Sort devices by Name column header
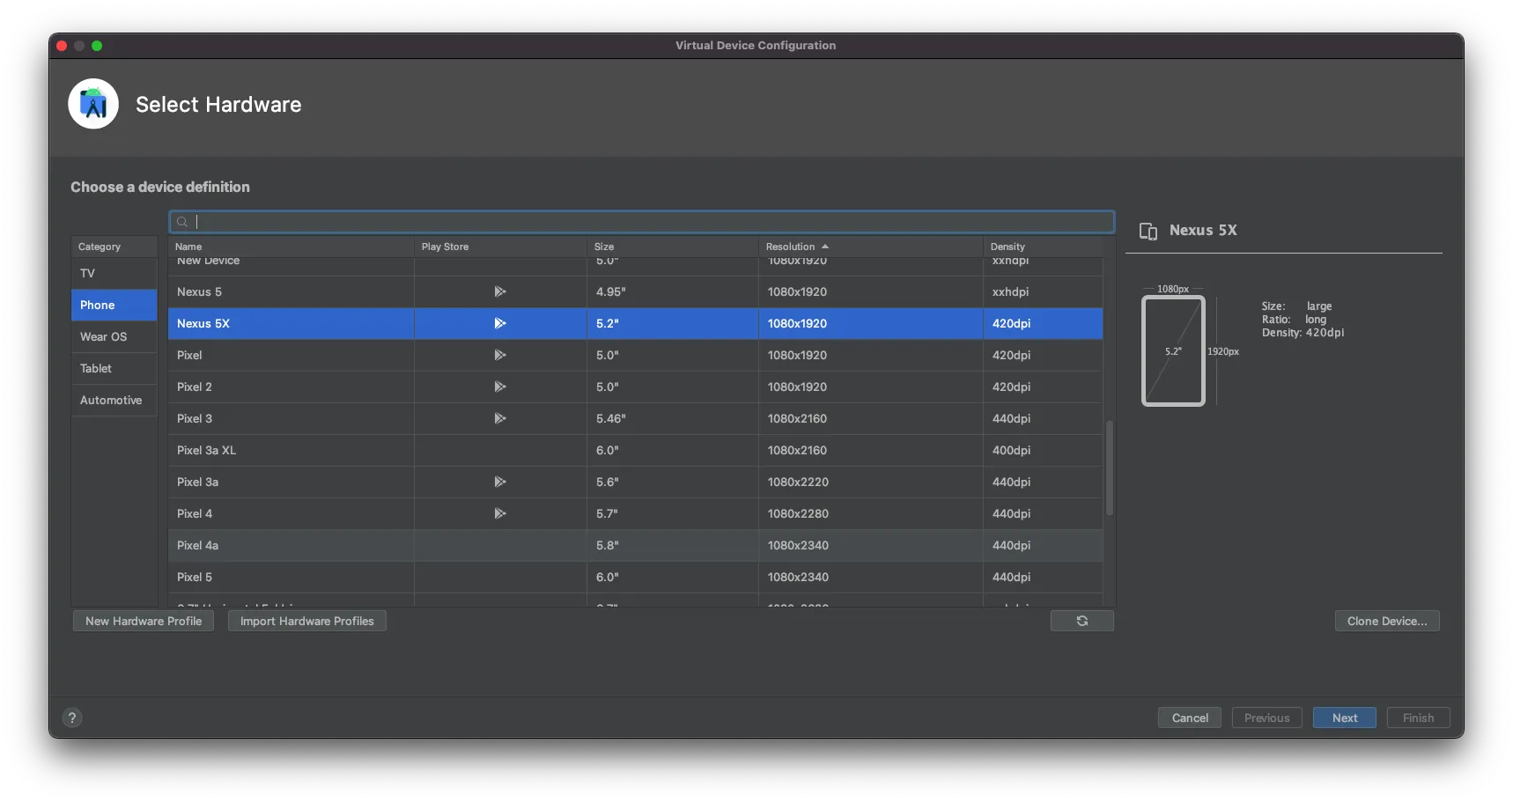Image resolution: width=1513 pixels, height=803 pixels. coord(291,247)
